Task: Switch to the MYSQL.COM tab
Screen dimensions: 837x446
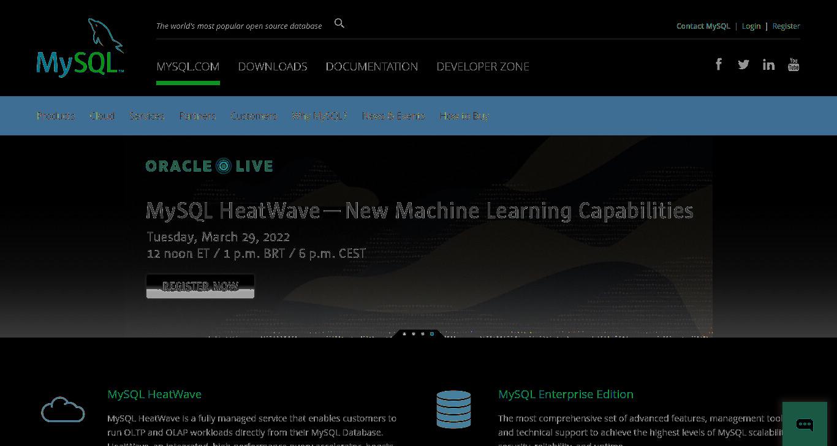Action: tap(188, 66)
